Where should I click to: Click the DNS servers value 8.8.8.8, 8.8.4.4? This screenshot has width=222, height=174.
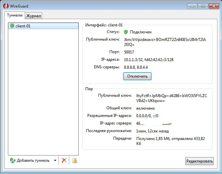point(136,67)
